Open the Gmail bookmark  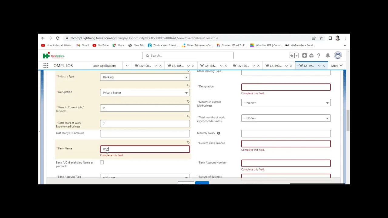[83, 45]
